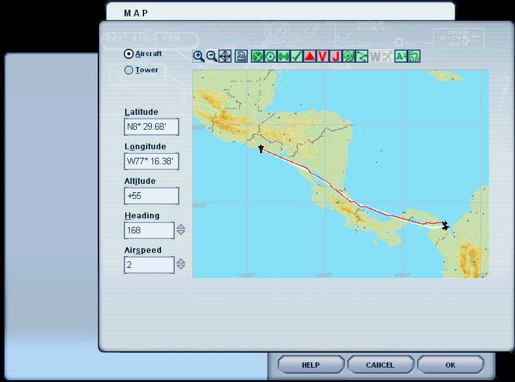Decrease heading with the down arrow

(x=181, y=233)
